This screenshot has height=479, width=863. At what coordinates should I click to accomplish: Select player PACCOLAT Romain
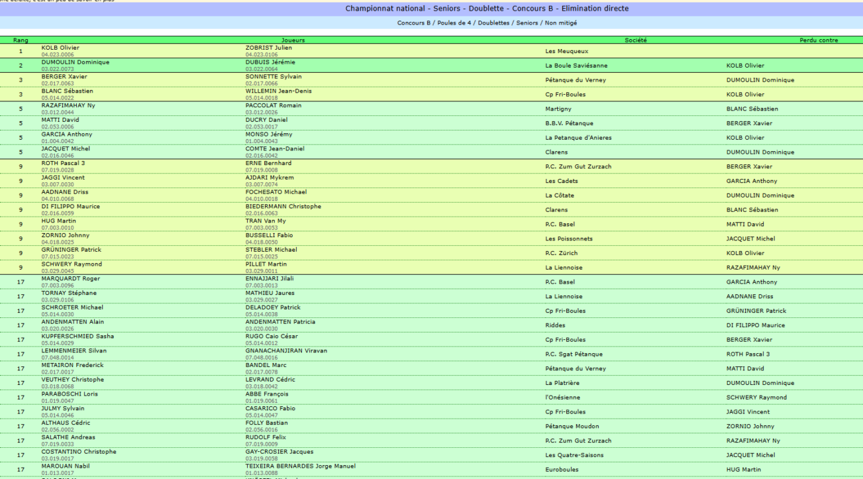point(273,105)
